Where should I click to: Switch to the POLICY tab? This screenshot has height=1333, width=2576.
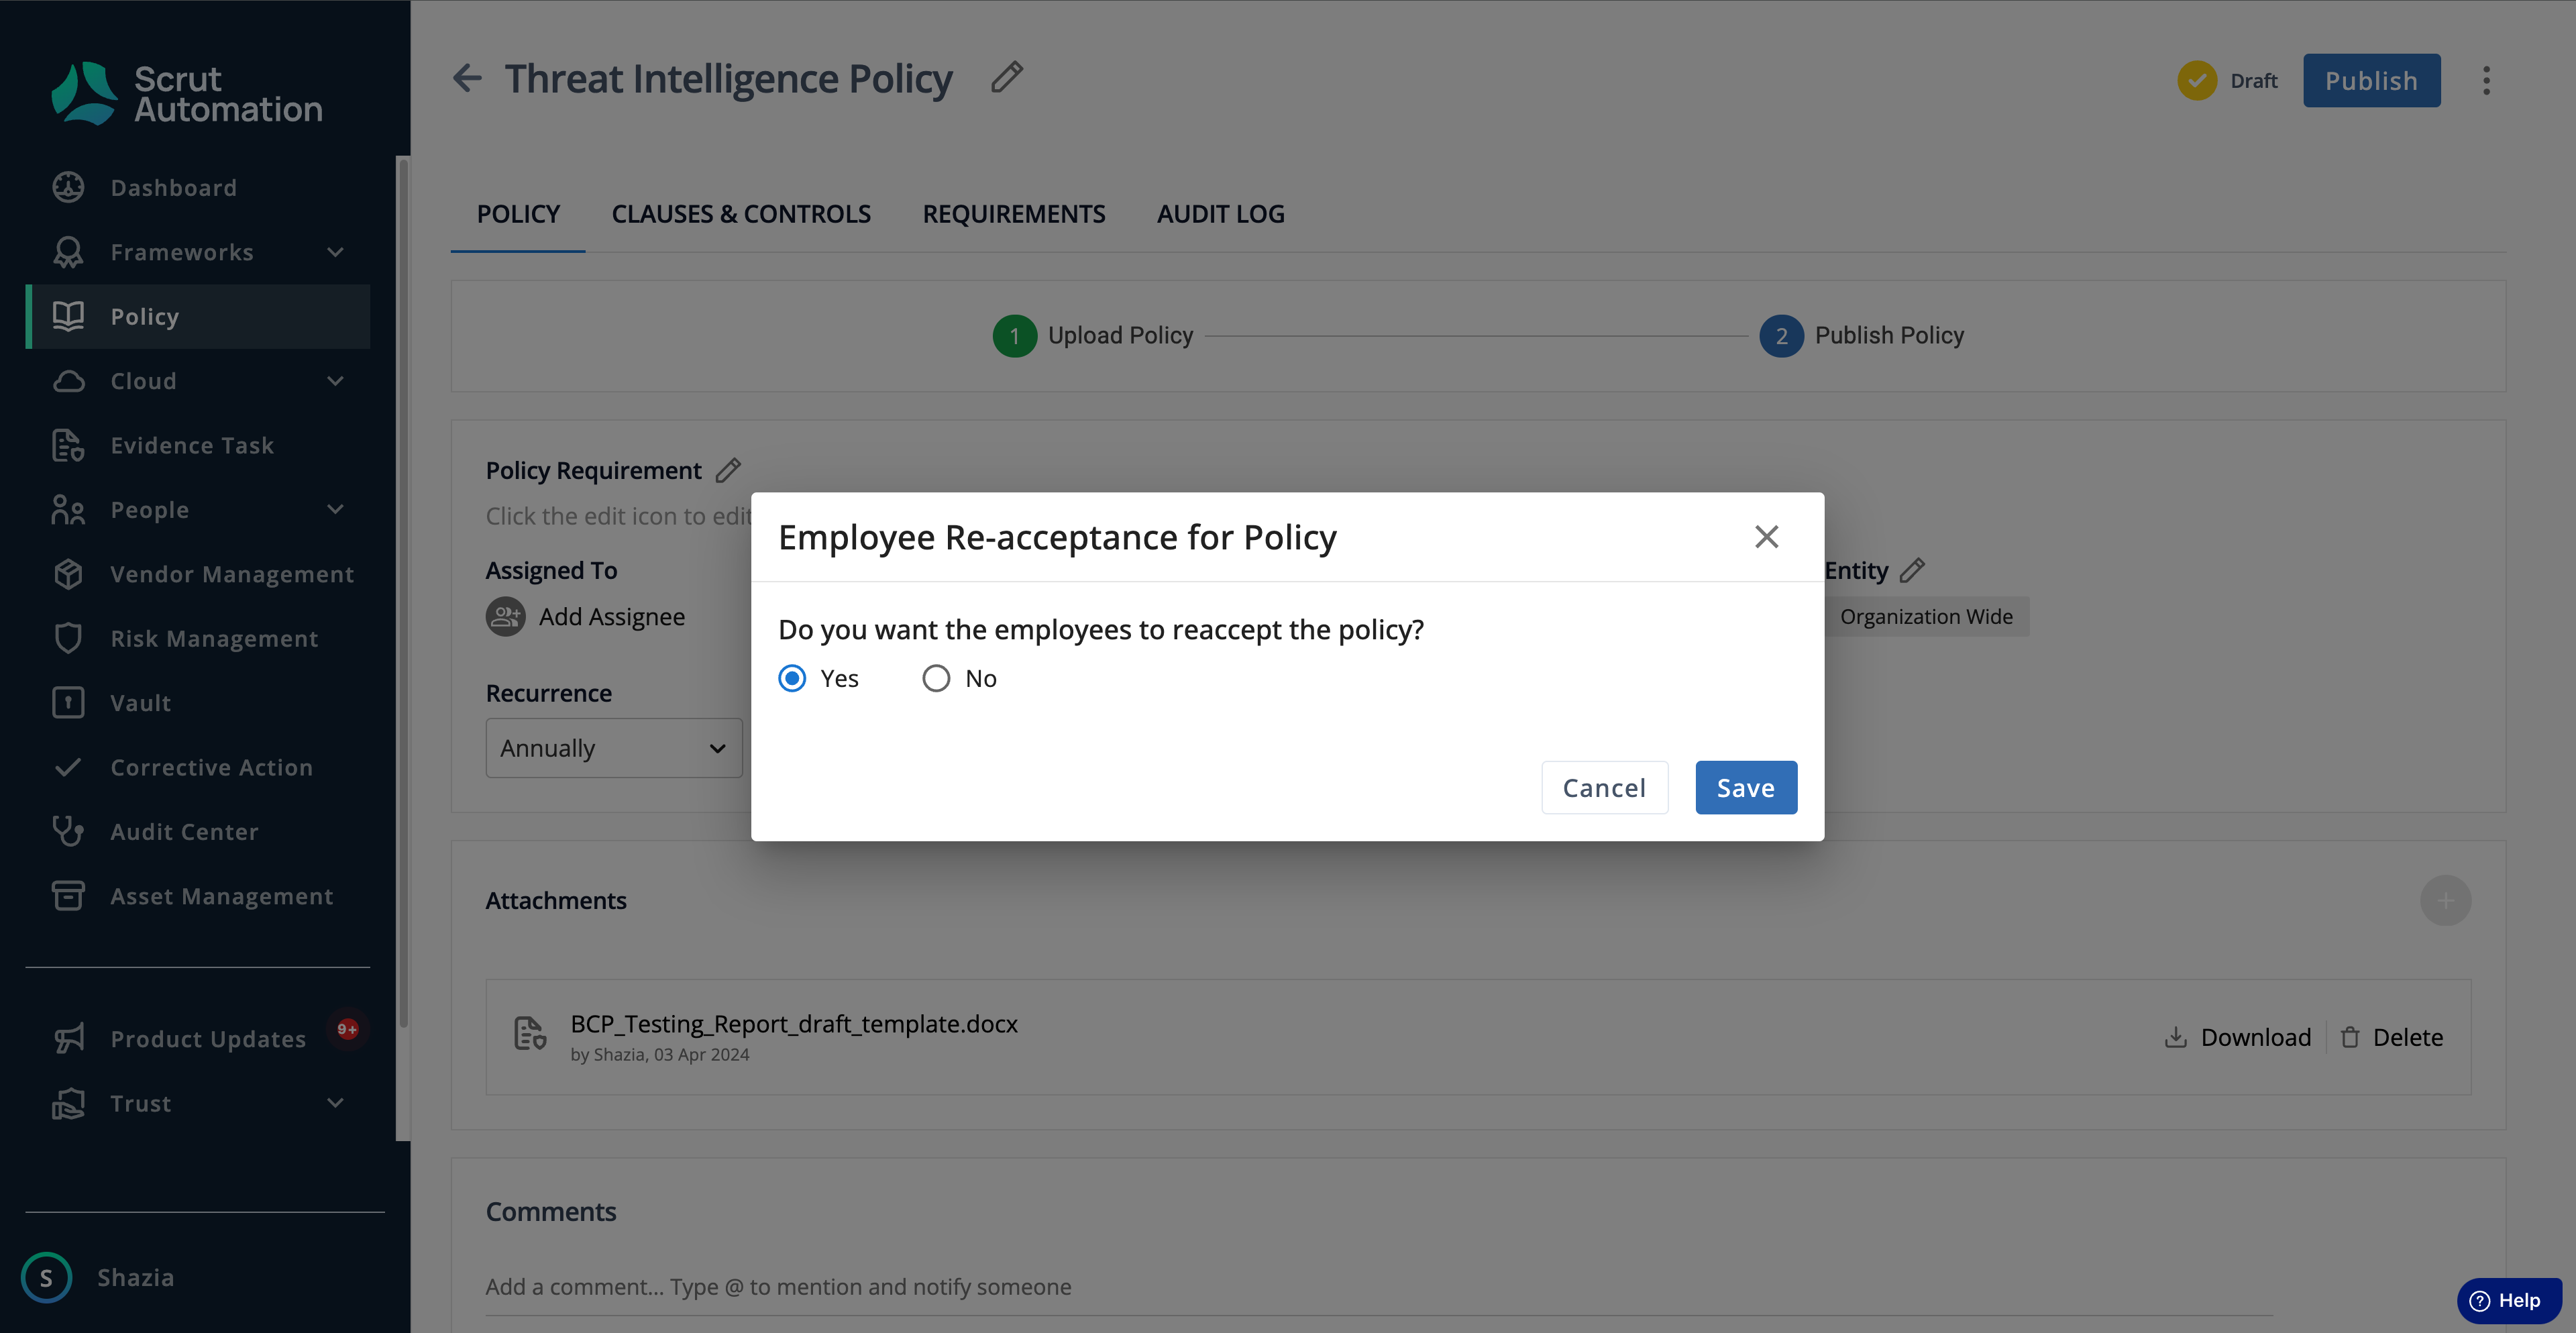click(x=518, y=214)
